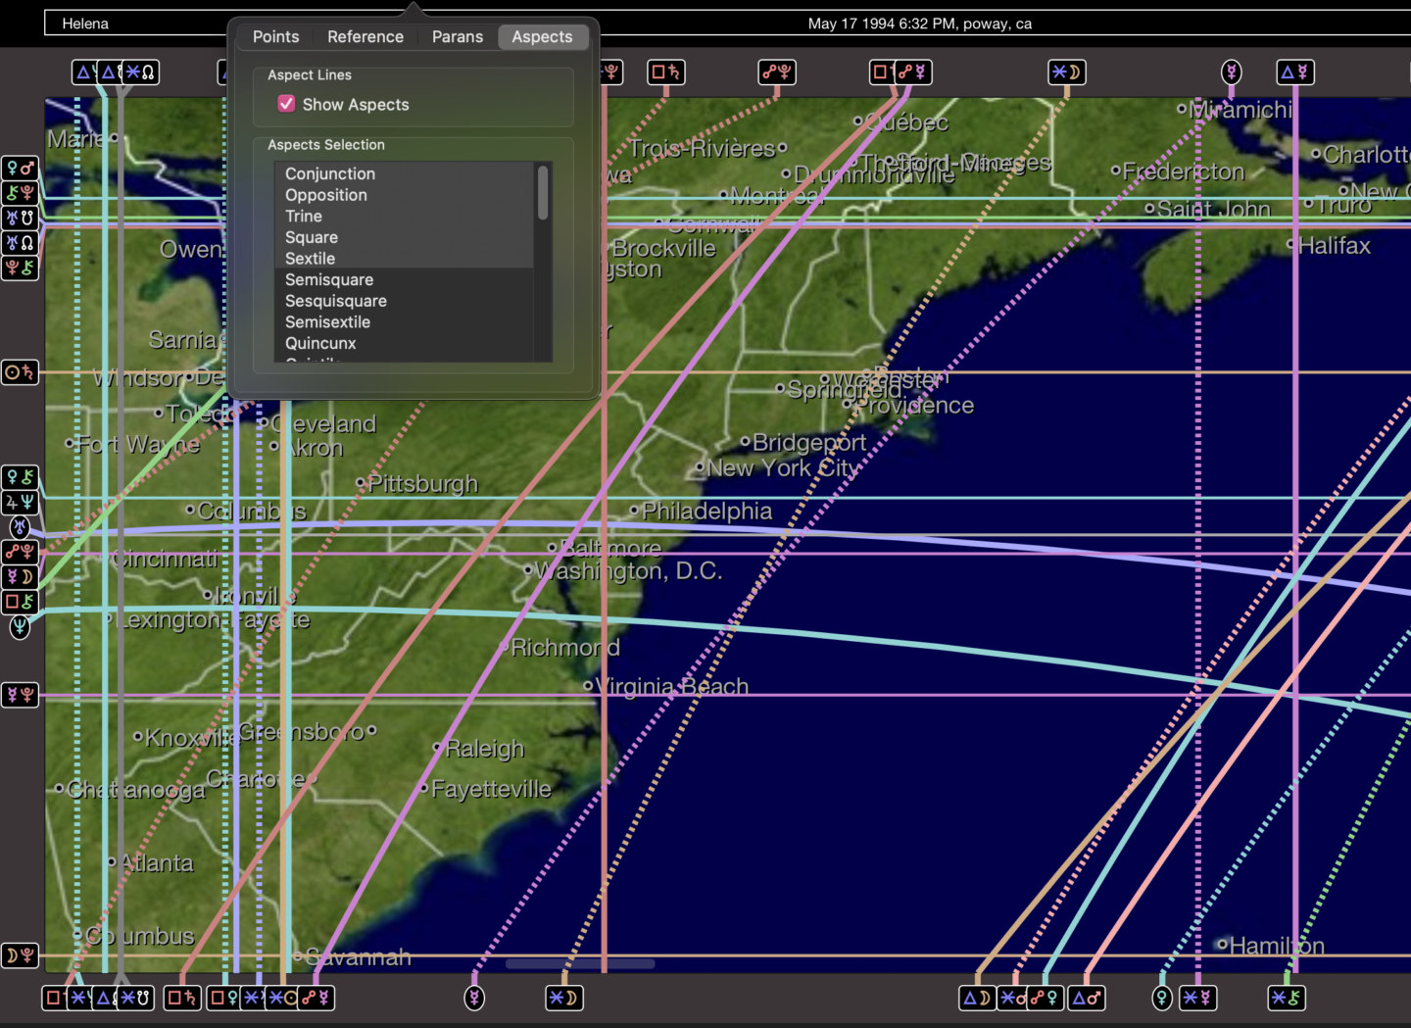The height and width of the screenshot is (1028, 1411).
Task: Select the Jupiter–Neptune paran marker
Action: pyautogui.click(x=20, y=502)
